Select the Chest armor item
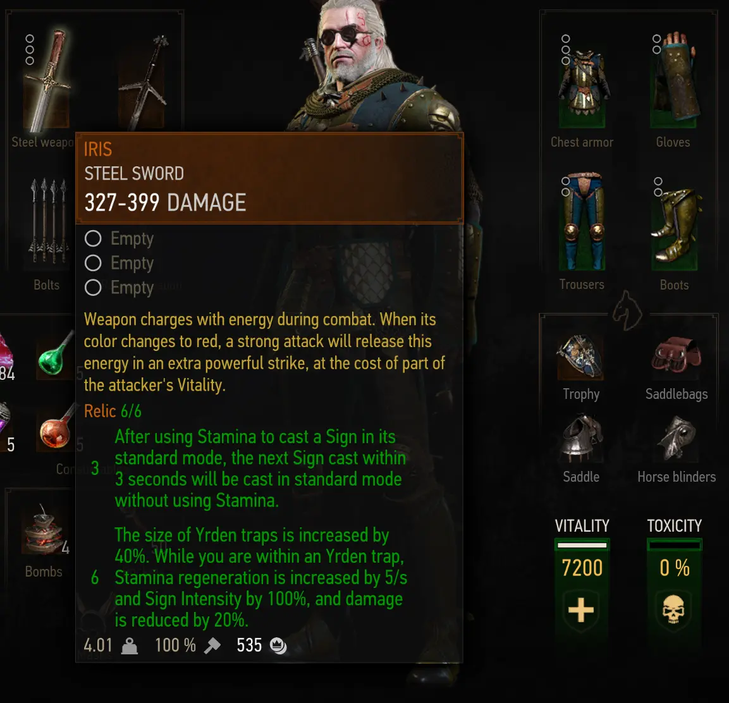 (x=582, y=82)
